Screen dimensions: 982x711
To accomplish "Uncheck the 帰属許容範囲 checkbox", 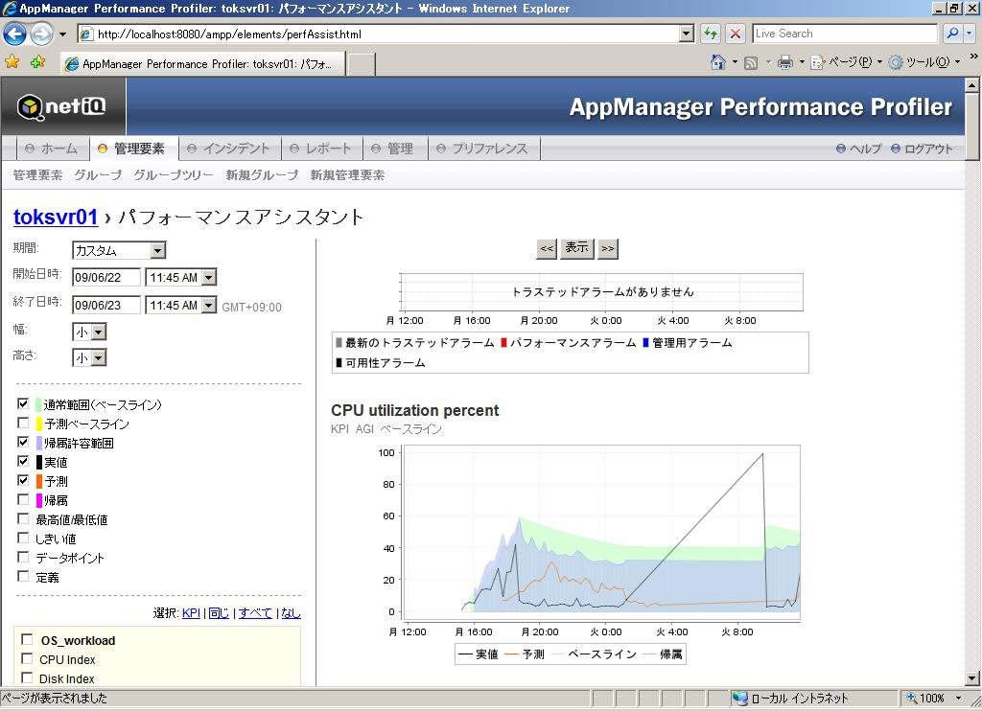I will coord(23,443).
